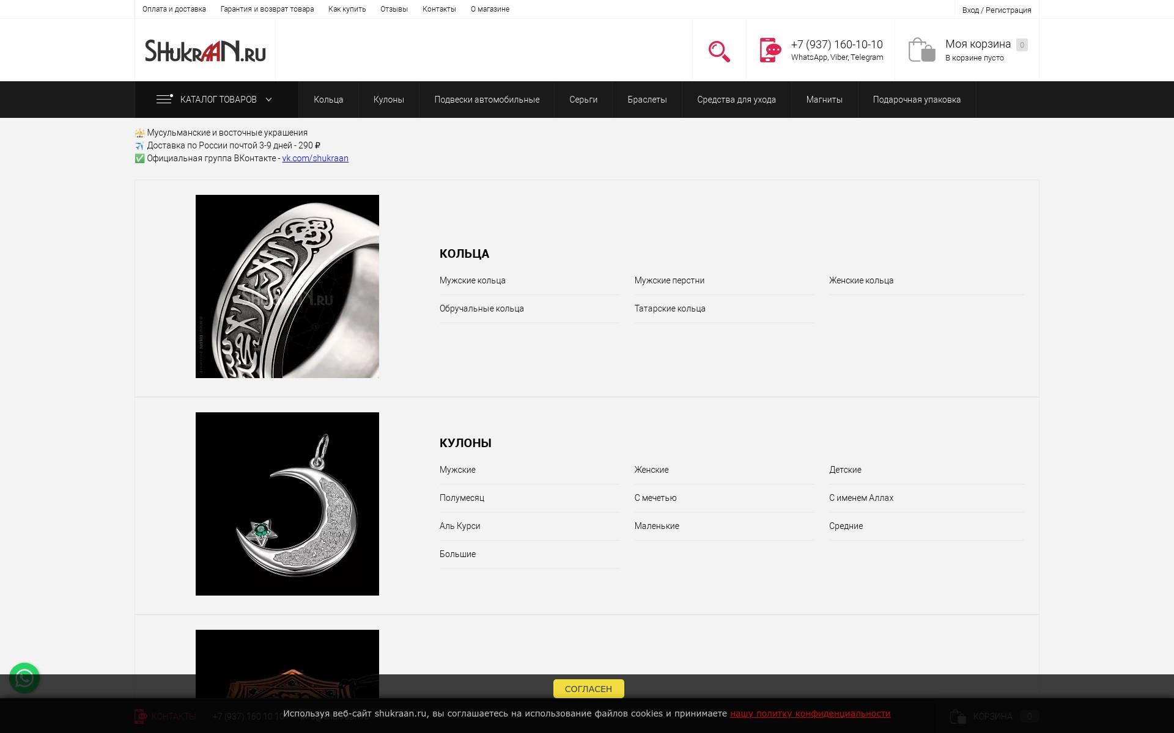Open Как купить page
The height and width of the screenshot is (733, 1174).
click(x=347, y=9)
